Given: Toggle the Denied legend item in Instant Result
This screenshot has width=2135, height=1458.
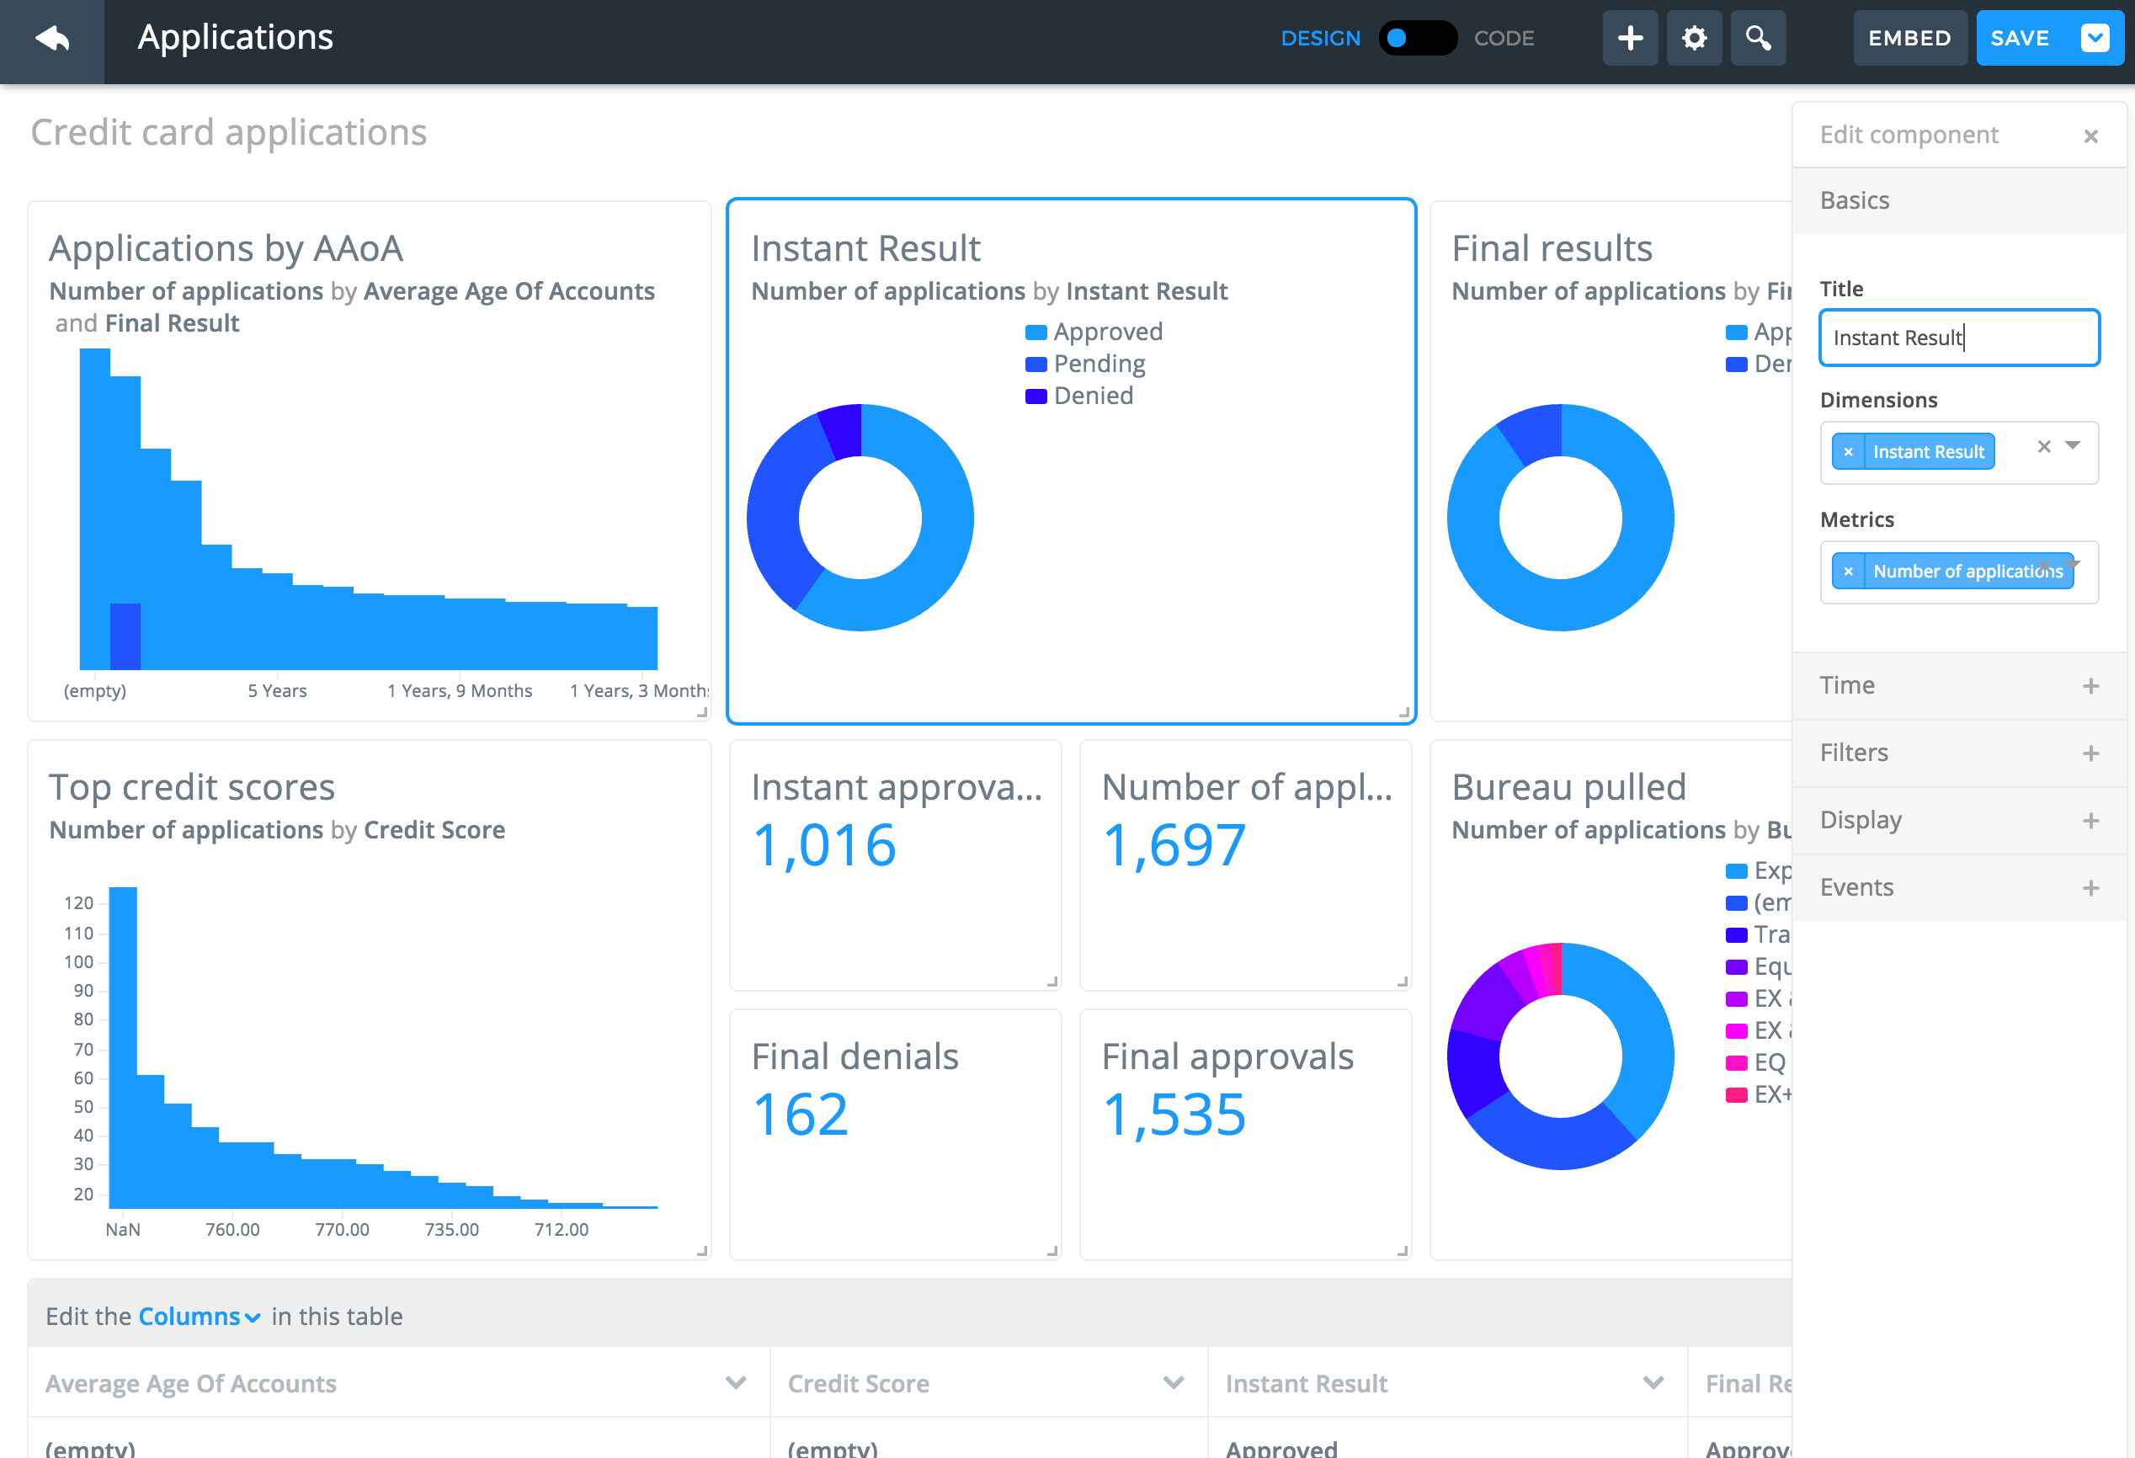Looking at the screenshot, I should [x=1092, y=396].
